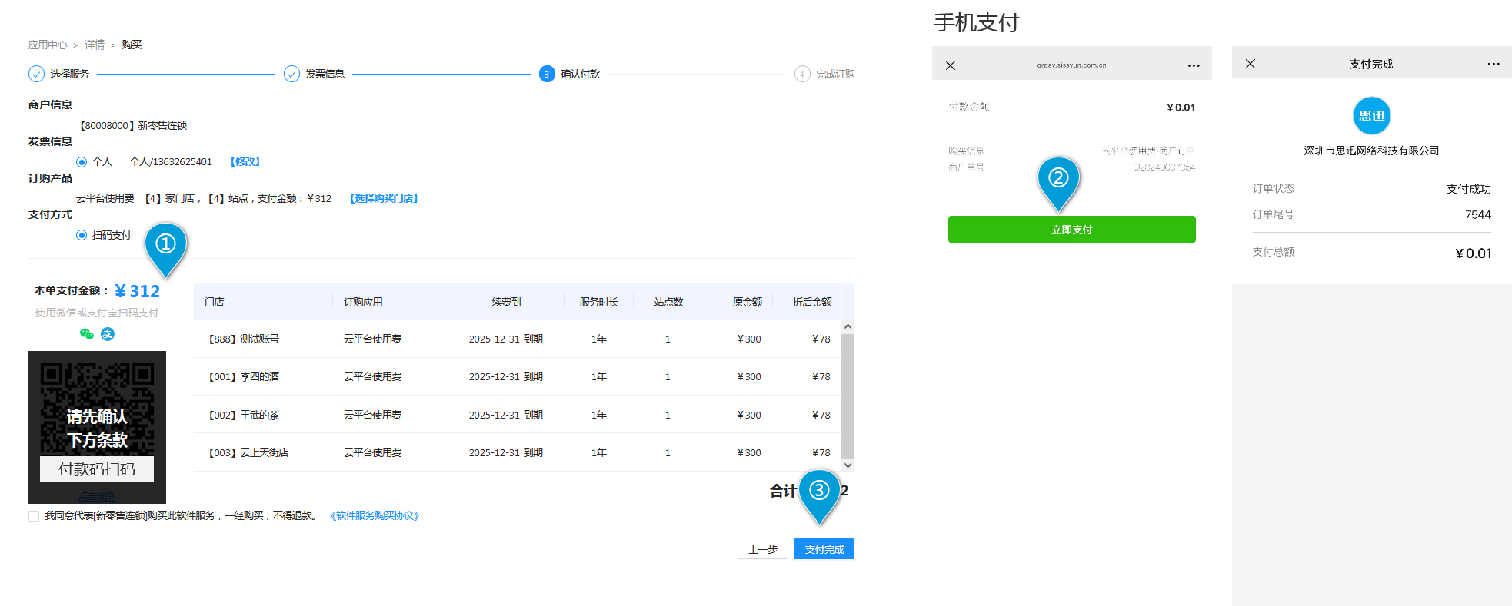This screenshot has height=606, width=1512.
Task: Click the 折后金额 column header
Action: pos(812,302)
